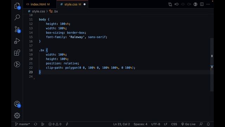Click line number 11 in gutter
225x127 pixels.
[x=31, y=19]
